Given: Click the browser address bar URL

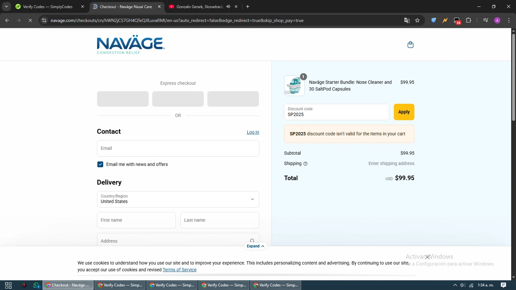Looking at the screenshot, I should pyautogui.click(x=177, y=21).
